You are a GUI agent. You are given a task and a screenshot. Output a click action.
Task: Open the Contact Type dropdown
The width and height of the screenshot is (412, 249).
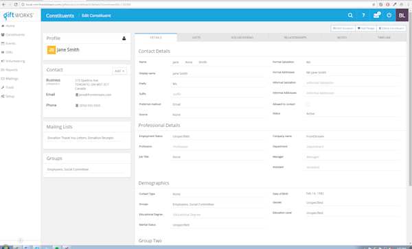[x=218, y=194]
